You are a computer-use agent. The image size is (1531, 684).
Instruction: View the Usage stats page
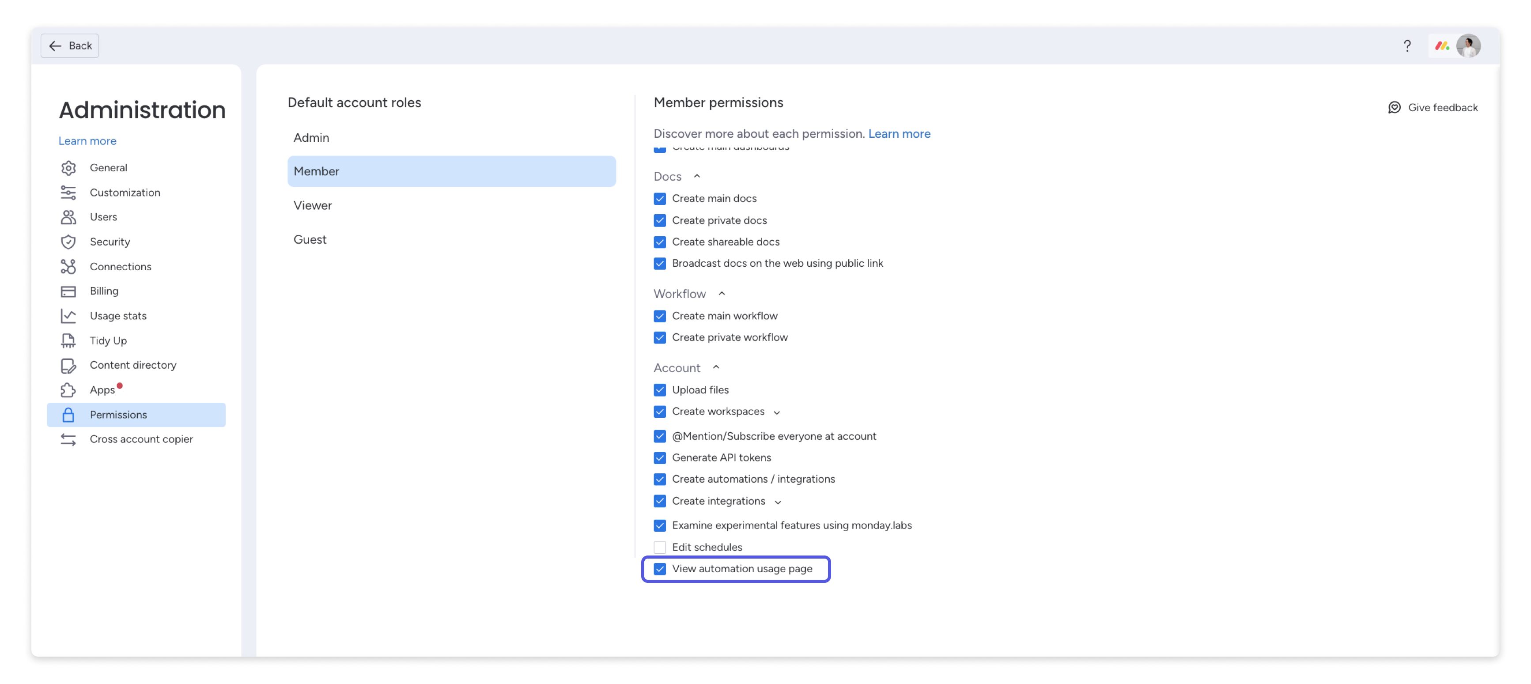(x=117, y=316)
